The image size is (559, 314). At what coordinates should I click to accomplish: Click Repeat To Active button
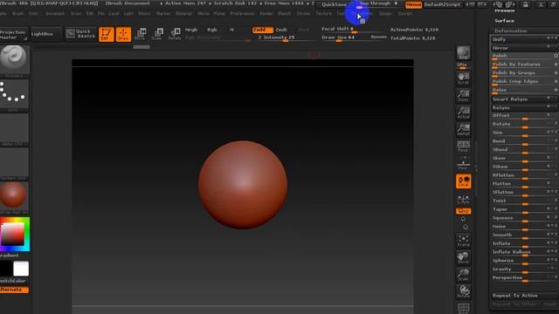524,296
